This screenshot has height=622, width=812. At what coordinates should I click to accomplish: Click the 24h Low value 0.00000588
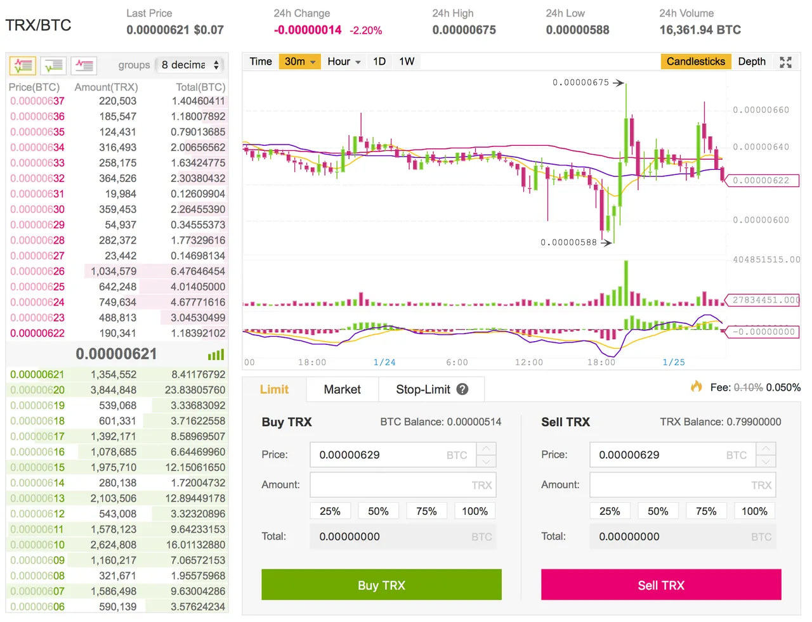577,30
